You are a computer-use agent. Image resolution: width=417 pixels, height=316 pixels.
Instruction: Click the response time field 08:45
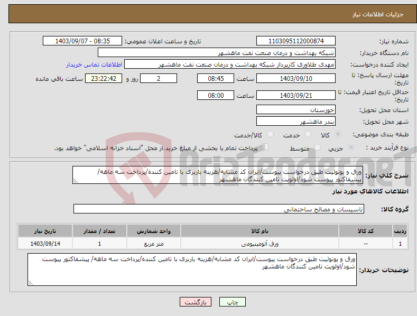pos(216,78)
